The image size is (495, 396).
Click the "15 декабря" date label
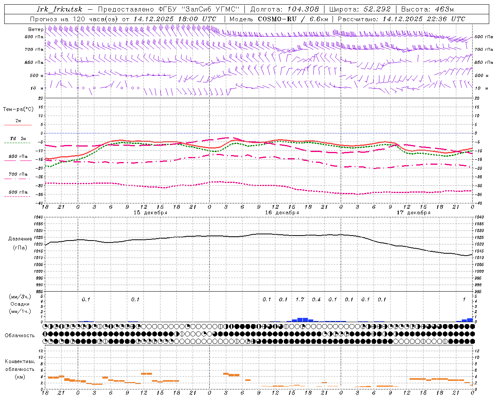click(x=150, y=213)
